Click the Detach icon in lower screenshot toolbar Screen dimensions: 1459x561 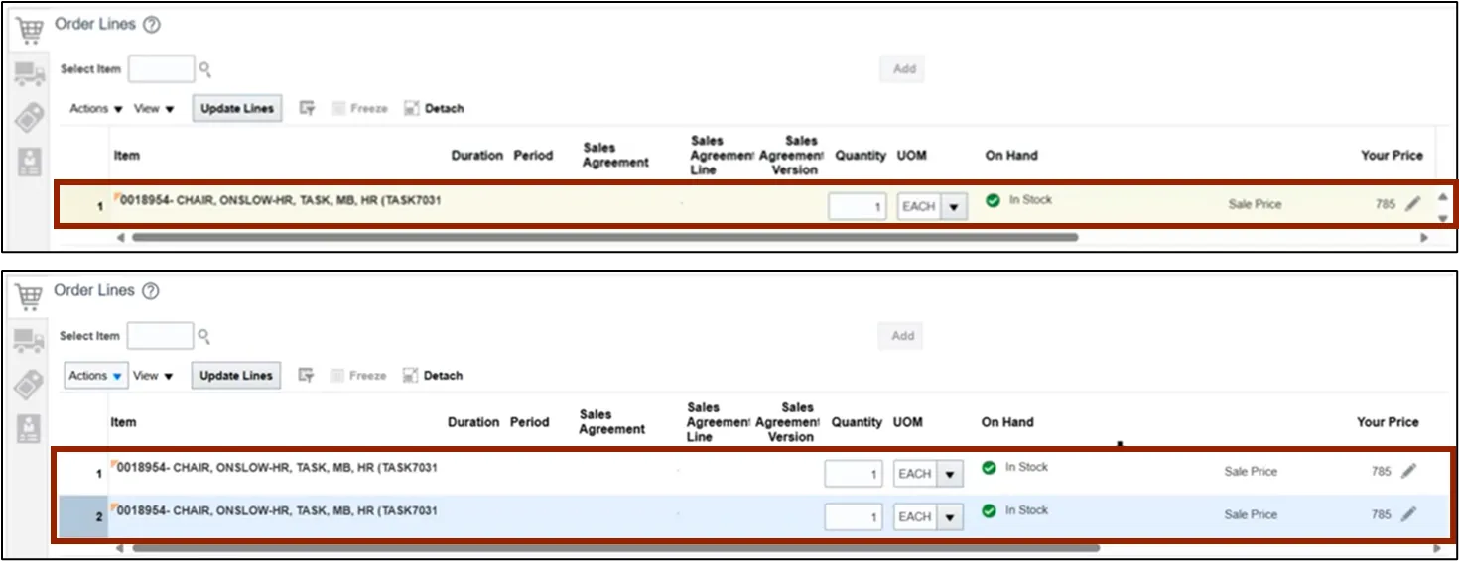click(410, 376)
